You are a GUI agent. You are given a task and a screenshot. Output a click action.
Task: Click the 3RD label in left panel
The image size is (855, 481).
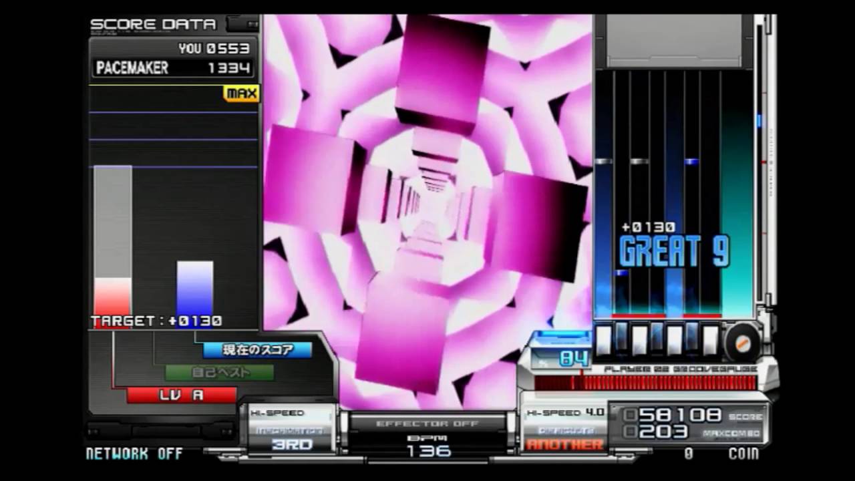[x=292, y=444]
